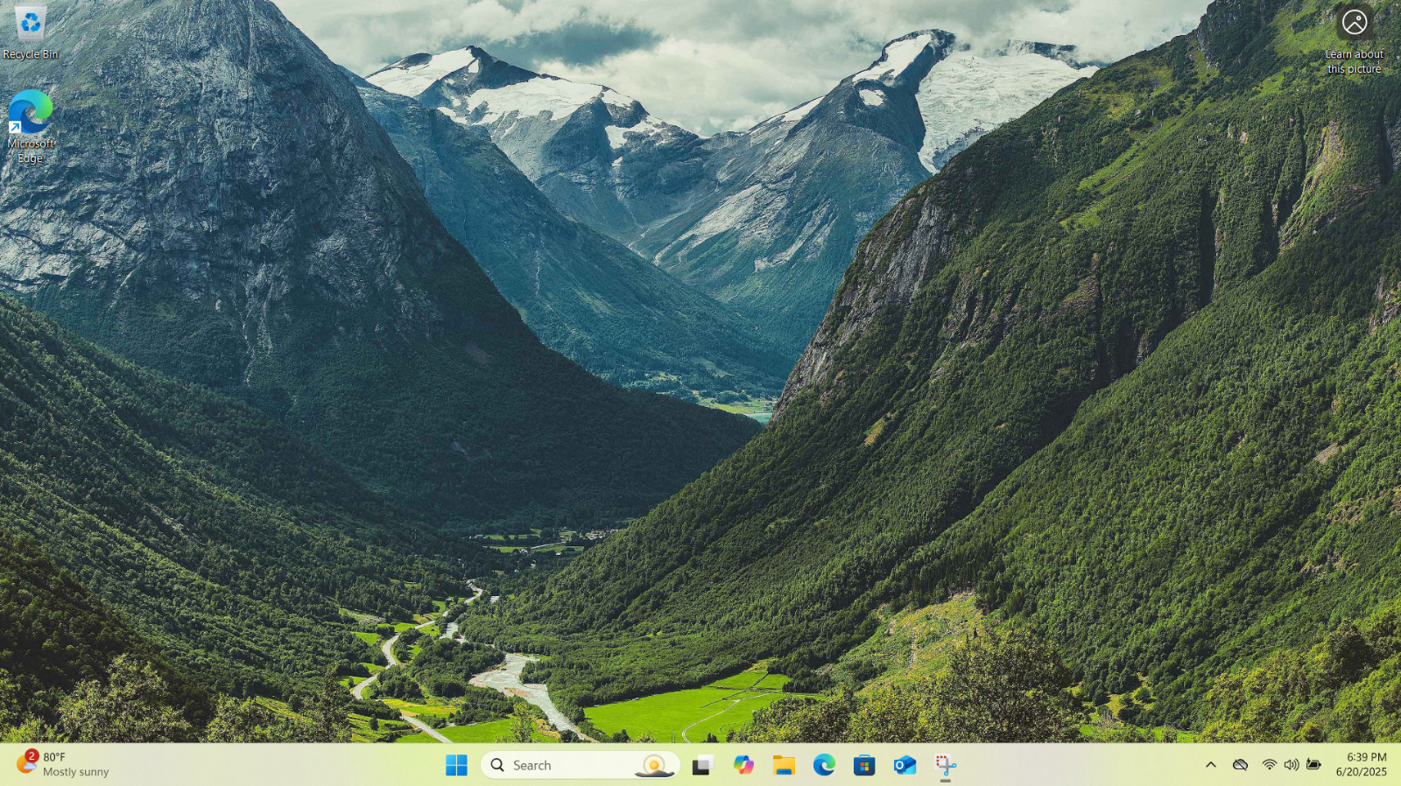The image size is (1401, 786).
Task: Click the search highlight sunrise image in Search
Action: pos(654,766)
